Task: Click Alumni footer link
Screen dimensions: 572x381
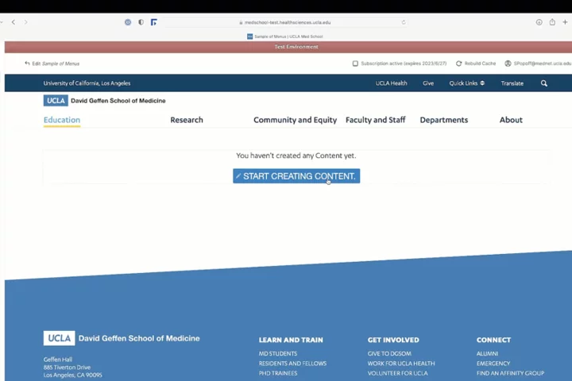Action: coord(487,354)
